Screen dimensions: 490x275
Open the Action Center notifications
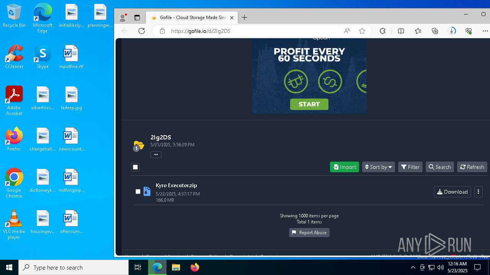click(x=477, y=267)
